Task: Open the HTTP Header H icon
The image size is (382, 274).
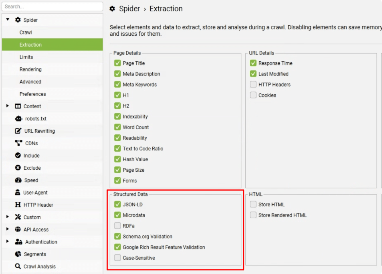Action: (18, 205)
